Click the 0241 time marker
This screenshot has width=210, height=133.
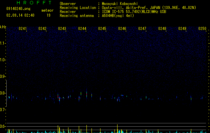[x=23, y=29]
